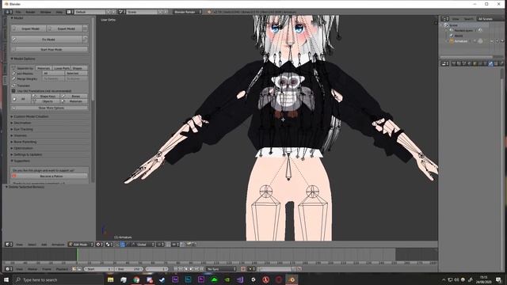
Task: Click play animation button in timeline
Action: click(x=191, y=269)
